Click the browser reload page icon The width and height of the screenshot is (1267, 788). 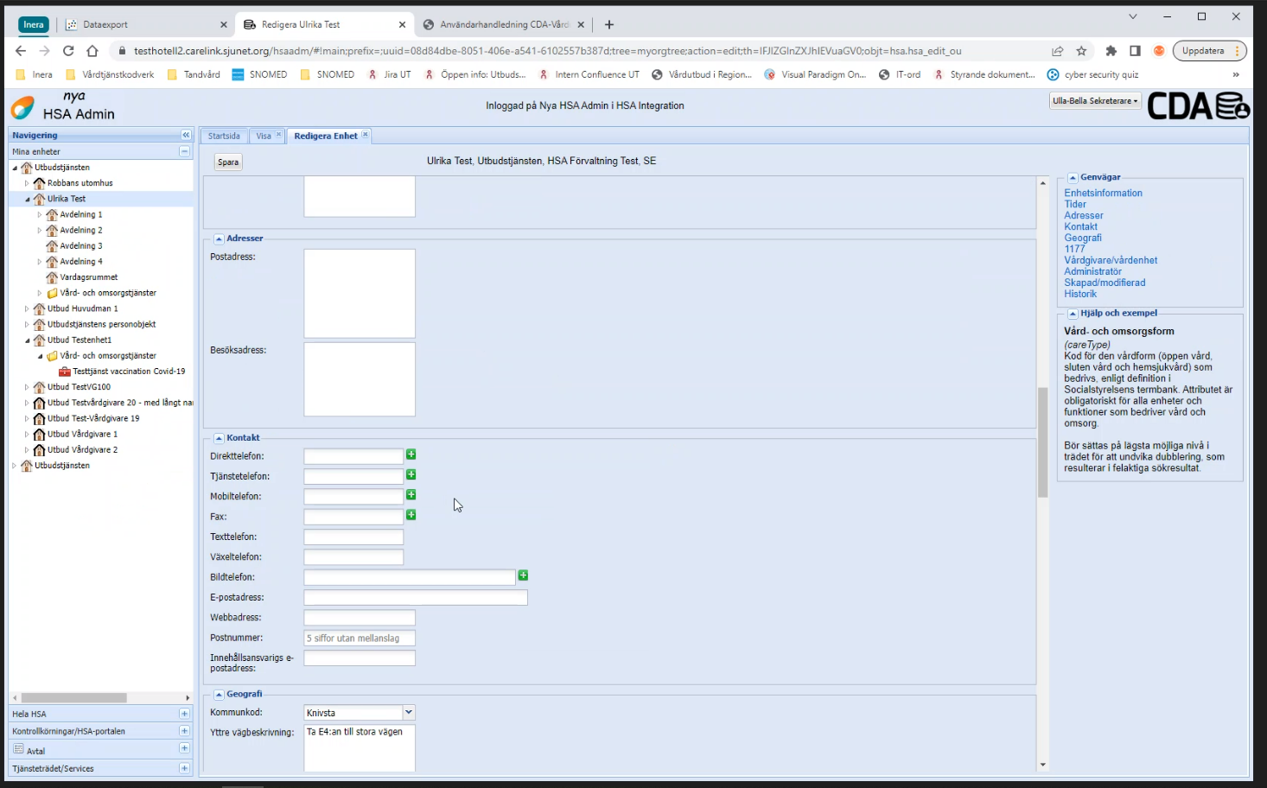click(68, 51)
